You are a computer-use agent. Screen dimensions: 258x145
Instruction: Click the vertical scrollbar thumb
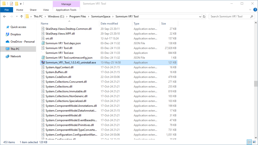pos(256,84)
